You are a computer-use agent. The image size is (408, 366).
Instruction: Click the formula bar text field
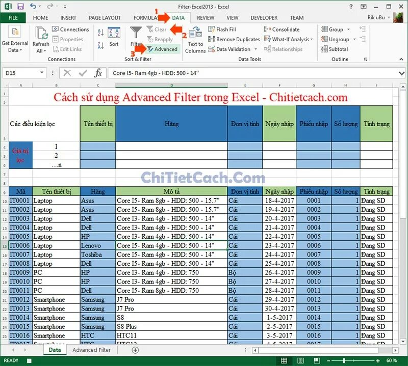252,73
